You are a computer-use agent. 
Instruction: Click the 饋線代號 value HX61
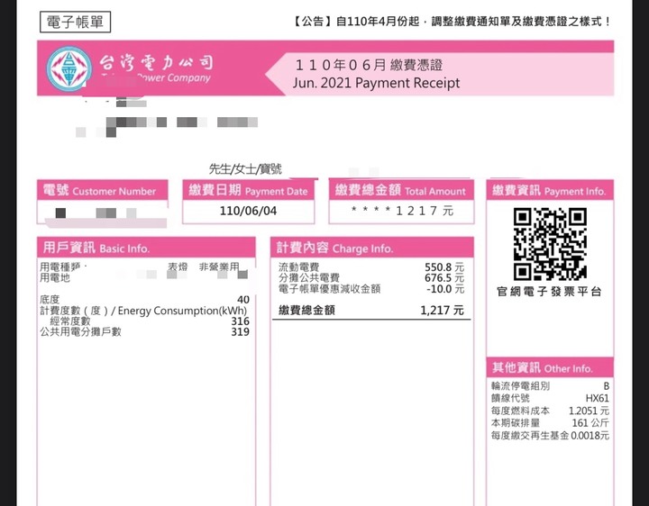click(598, 398)
